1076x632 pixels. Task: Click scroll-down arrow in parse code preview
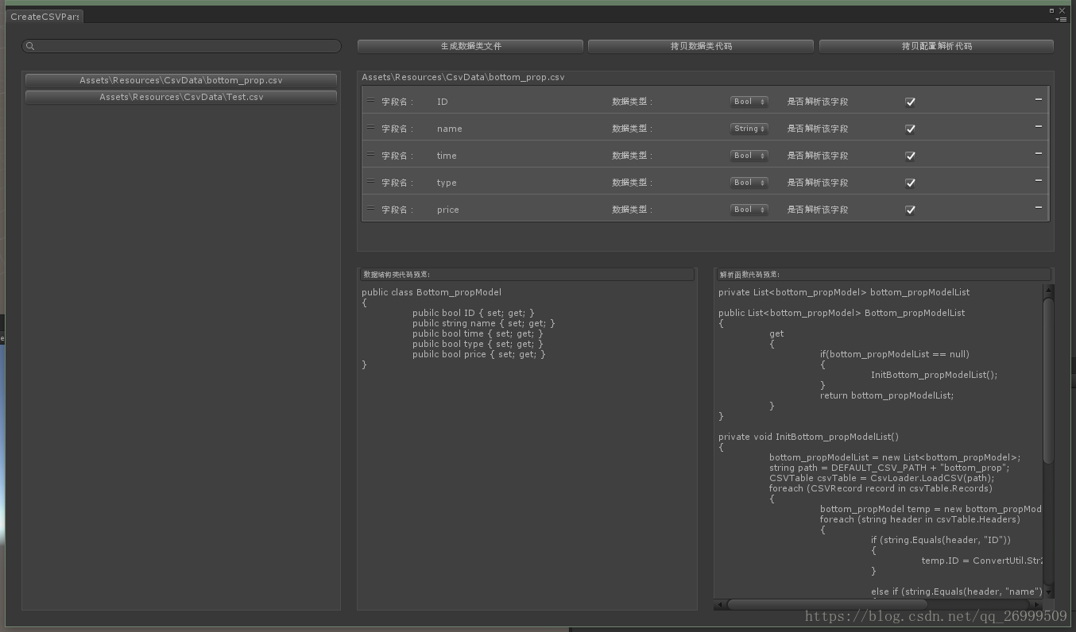tap(1048, 592)
